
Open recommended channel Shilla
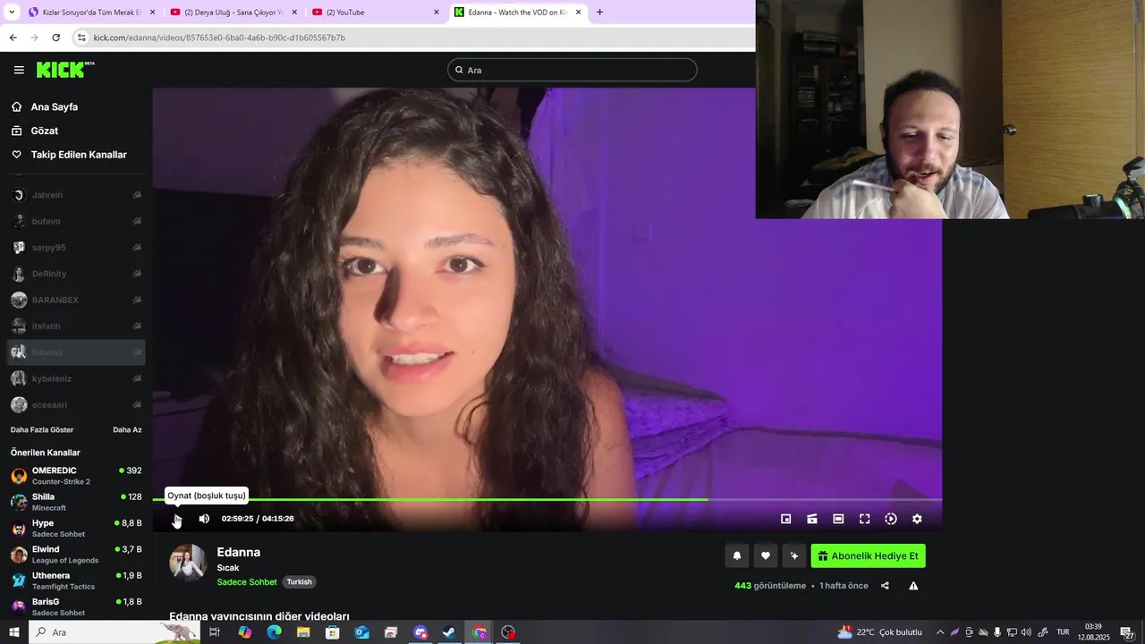tap(76, 502)
